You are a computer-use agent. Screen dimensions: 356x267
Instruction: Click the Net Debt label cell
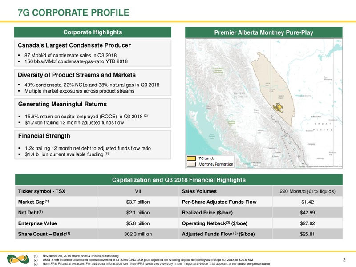click(56, 213)
